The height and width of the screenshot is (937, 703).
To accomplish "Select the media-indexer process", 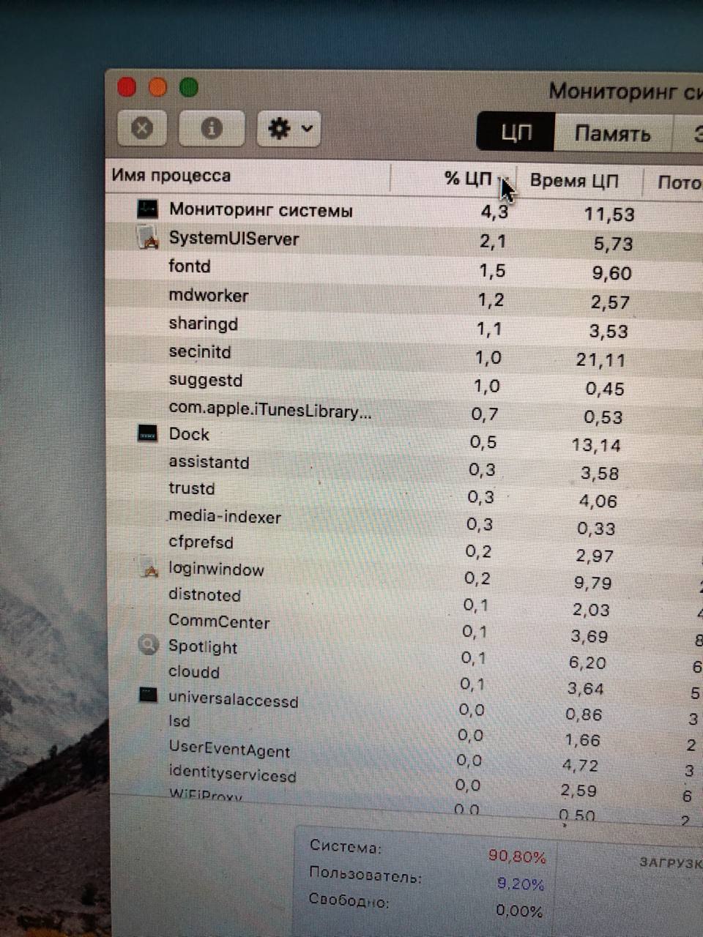I will (225, 517).
